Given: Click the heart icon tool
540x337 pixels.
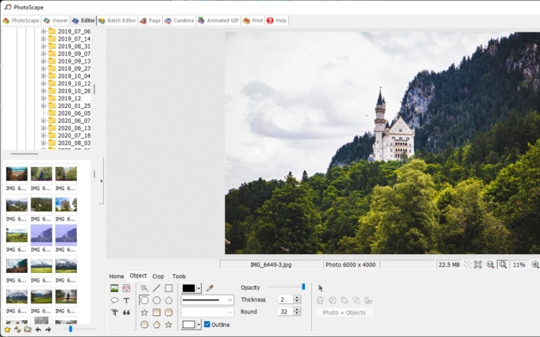Looking at the screenshot, I should tap(126, 288).
